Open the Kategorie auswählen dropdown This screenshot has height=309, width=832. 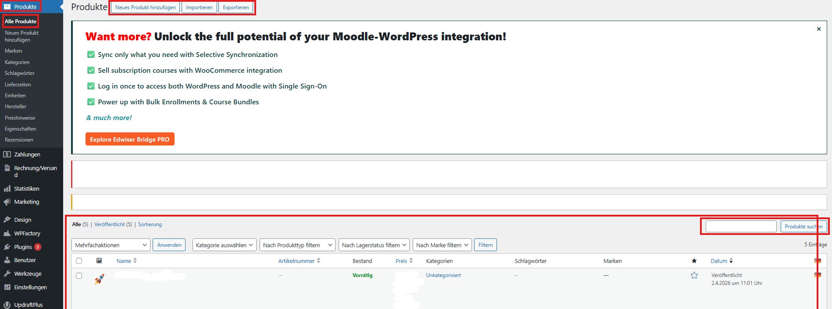(225, 245)
